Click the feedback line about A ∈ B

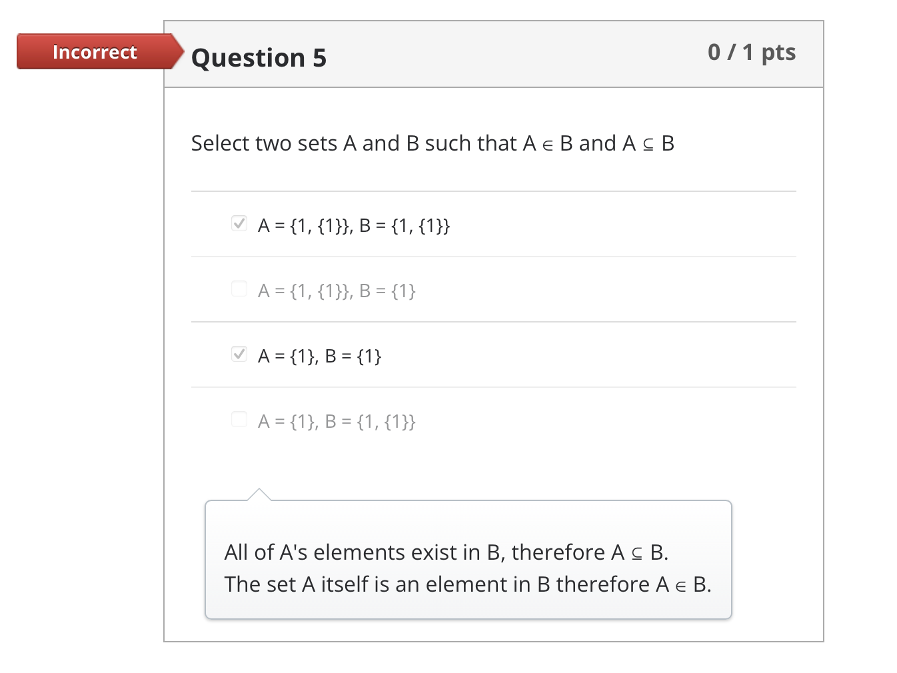pyautogui.click(x=467, y=584)
